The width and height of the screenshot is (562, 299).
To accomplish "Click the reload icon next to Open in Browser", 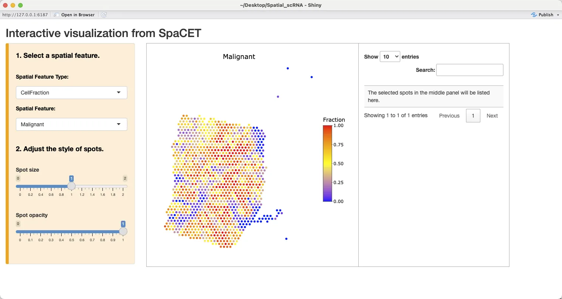I will pyautogui.click(x=104, y=15).
